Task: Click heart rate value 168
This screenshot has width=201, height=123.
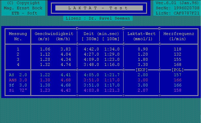Action: pyautogui.click(x=178, y=64)
